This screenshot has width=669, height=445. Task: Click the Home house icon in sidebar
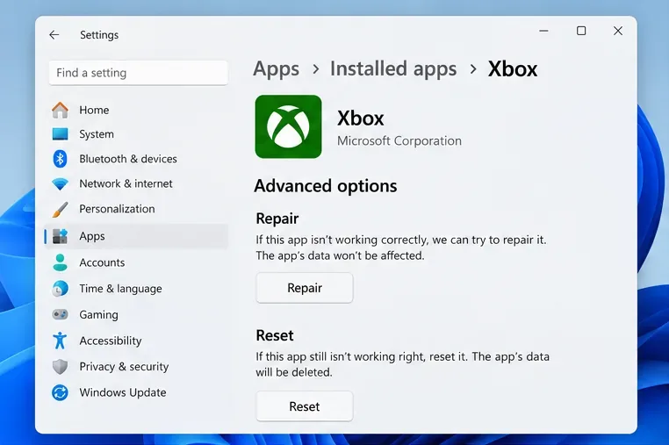(x=61, y=110)
